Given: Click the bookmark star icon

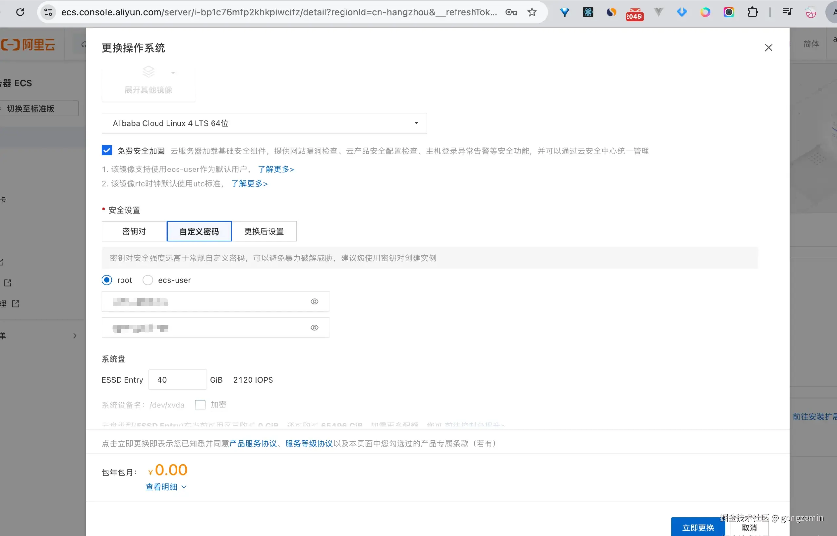Looking at the screenshot, I should [x=532, y=12].
